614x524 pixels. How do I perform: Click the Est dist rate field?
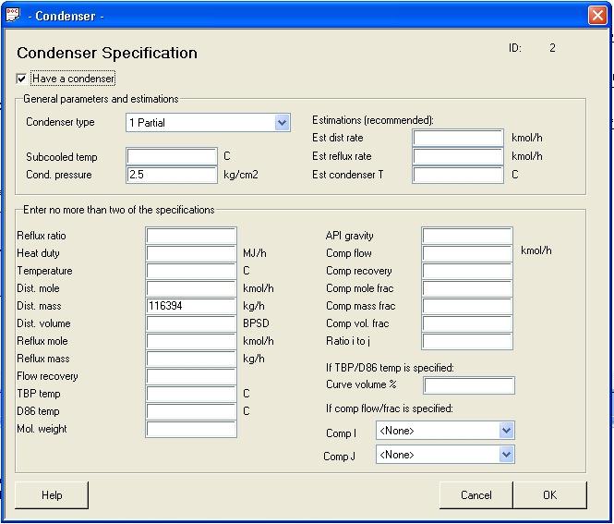458,138
